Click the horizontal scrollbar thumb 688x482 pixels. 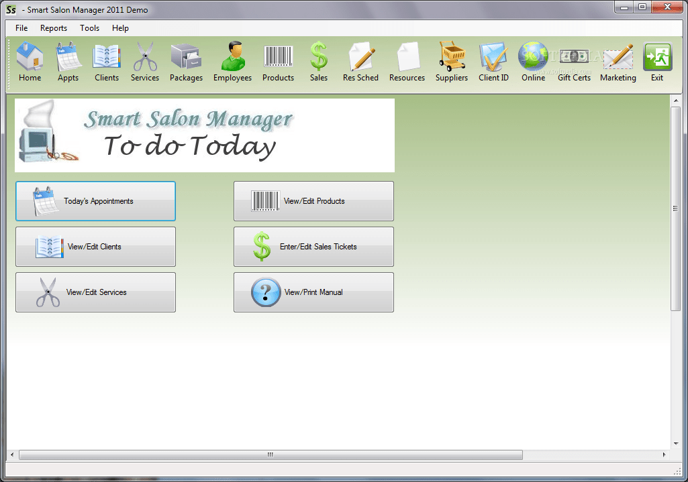pos(271,455)
